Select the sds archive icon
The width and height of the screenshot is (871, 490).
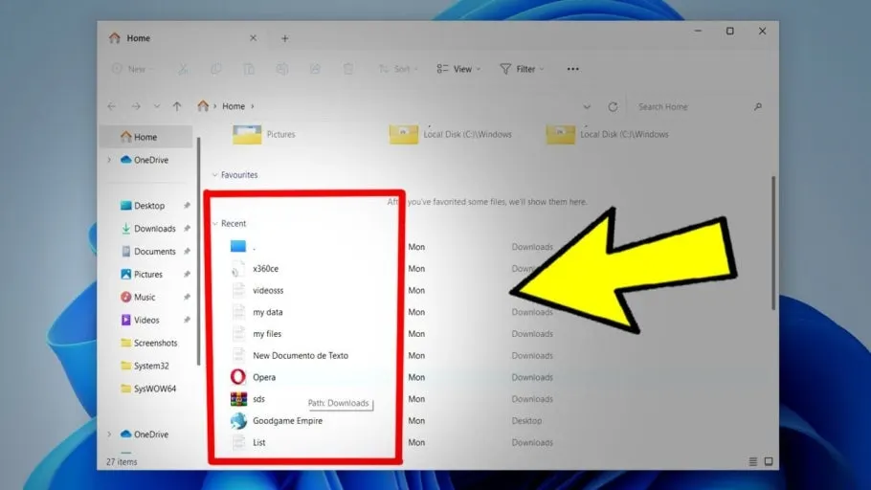(x=239, y=399)
